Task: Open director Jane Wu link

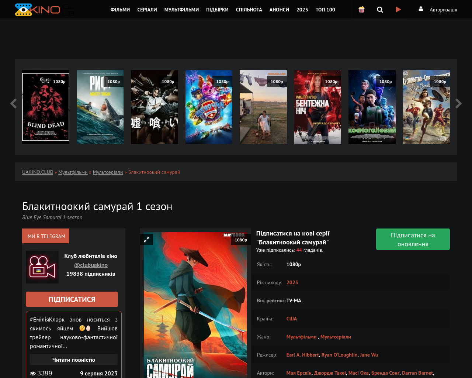Action: [369, 355]
